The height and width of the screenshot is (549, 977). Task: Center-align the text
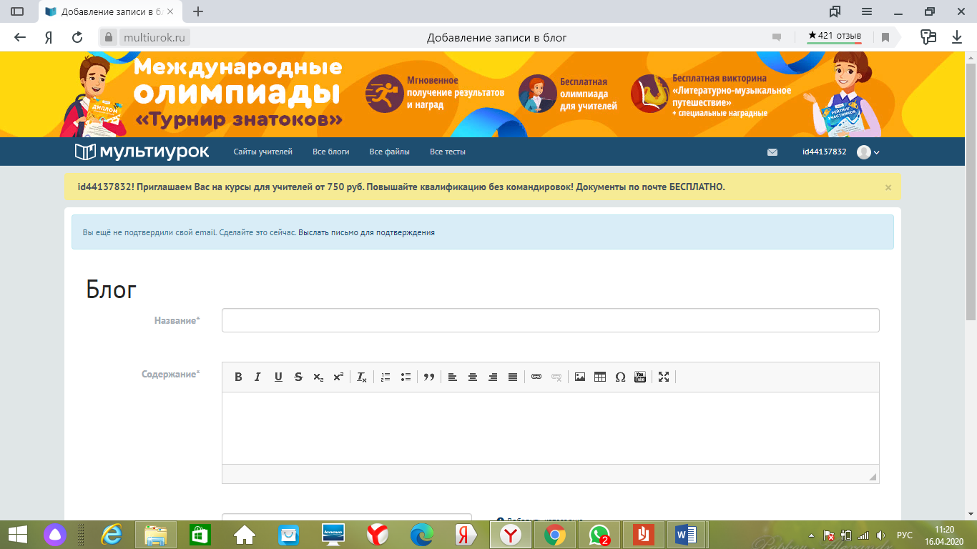[473, 377]
